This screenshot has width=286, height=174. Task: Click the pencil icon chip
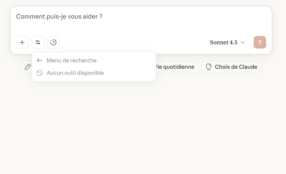pos(27,67)
